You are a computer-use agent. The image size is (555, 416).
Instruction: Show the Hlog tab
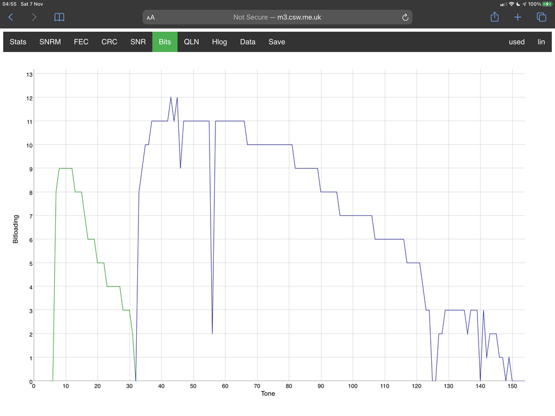coord(220,42)
